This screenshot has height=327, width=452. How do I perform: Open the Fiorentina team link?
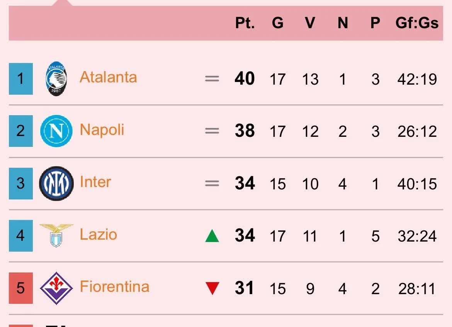[114, 287]
